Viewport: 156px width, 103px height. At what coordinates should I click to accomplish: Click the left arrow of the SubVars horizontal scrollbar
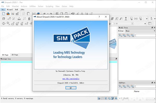(120, 98)
